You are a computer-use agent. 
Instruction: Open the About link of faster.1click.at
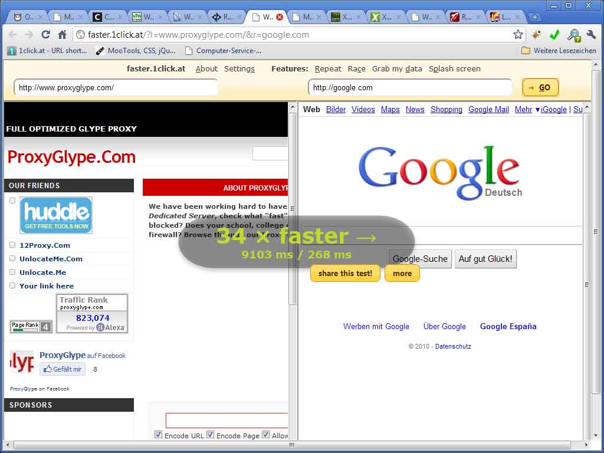[206, 68]
